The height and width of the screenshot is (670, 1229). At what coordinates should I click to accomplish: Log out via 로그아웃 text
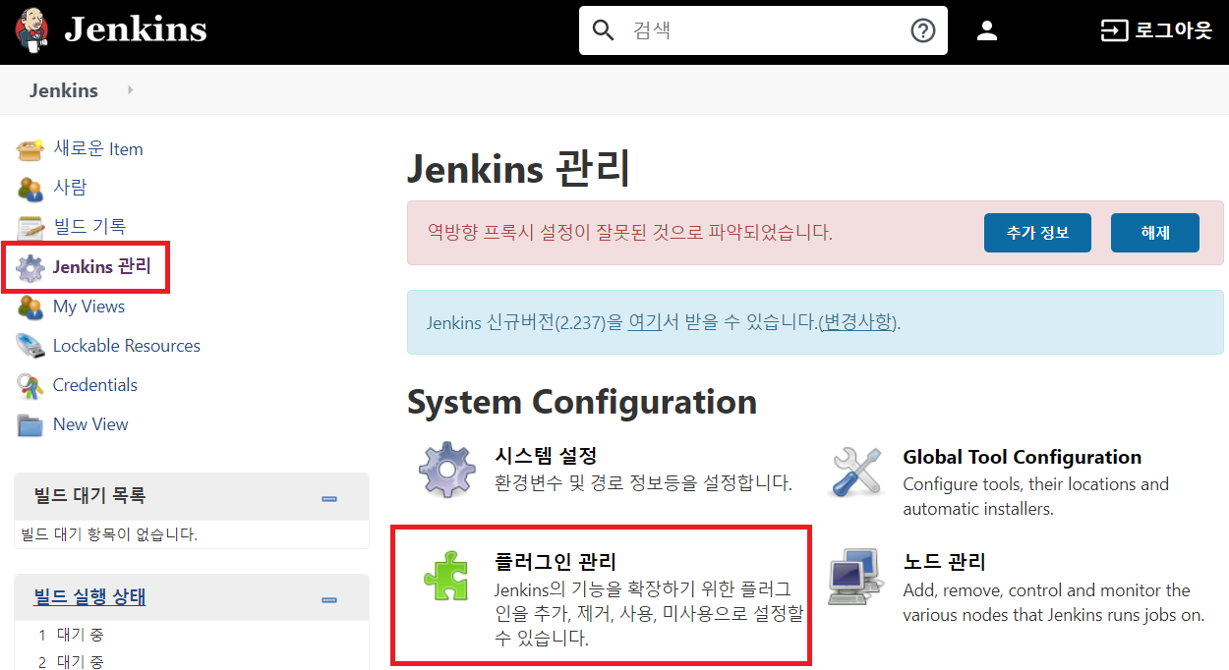coord(1174,30)
